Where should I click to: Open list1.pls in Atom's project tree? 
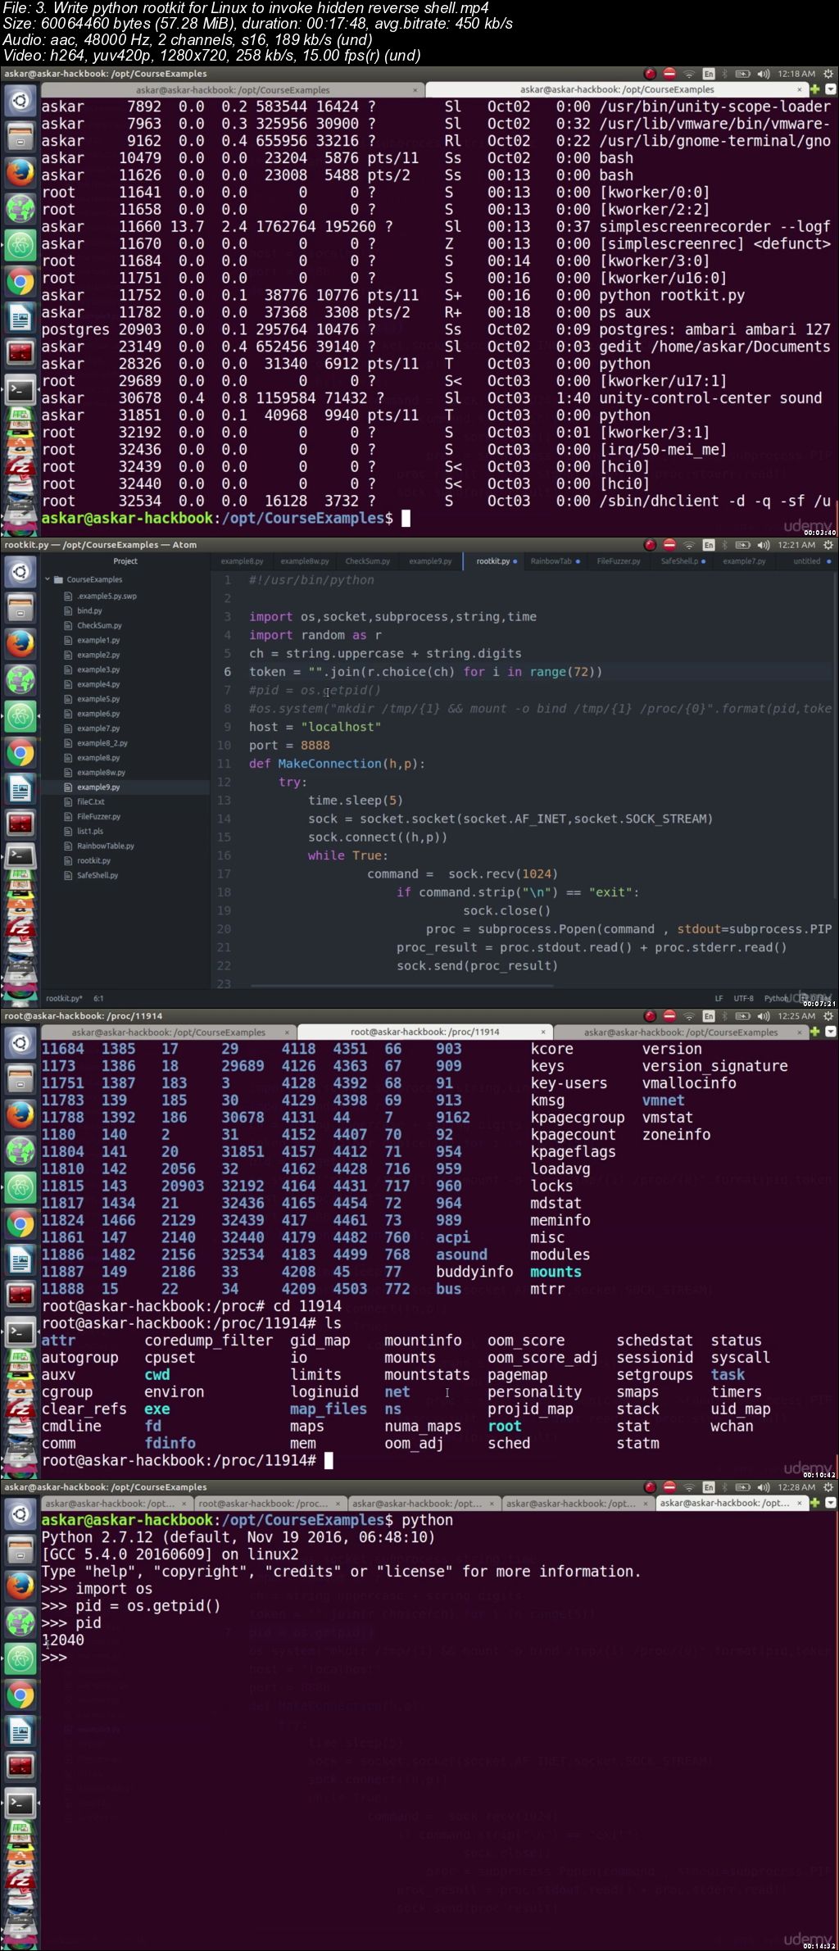[90, 831]
